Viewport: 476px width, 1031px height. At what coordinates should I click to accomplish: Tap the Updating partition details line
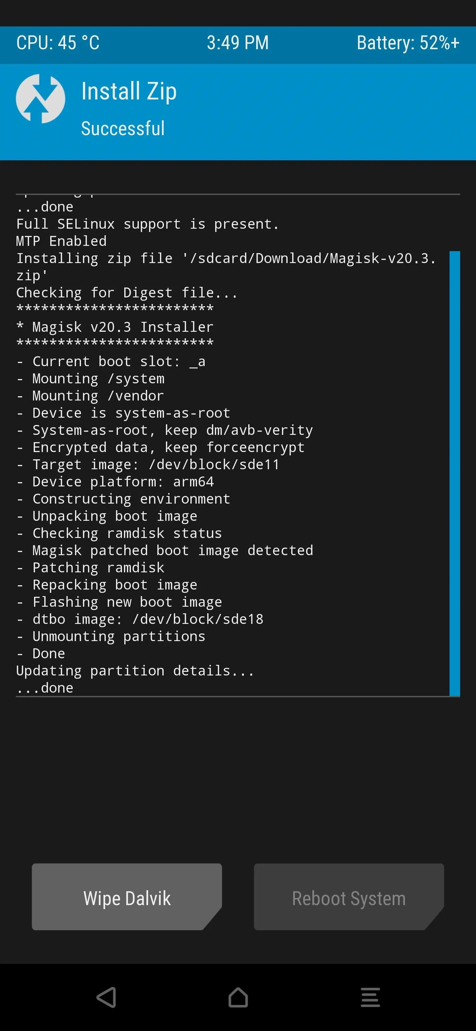tap(135, 670)
